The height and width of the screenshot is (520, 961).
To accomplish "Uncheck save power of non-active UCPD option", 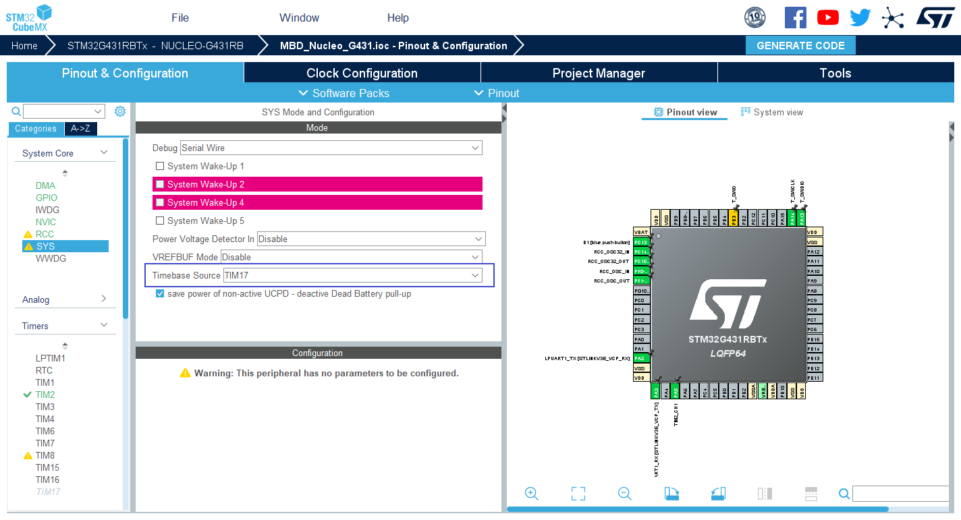I will (160, 293).
